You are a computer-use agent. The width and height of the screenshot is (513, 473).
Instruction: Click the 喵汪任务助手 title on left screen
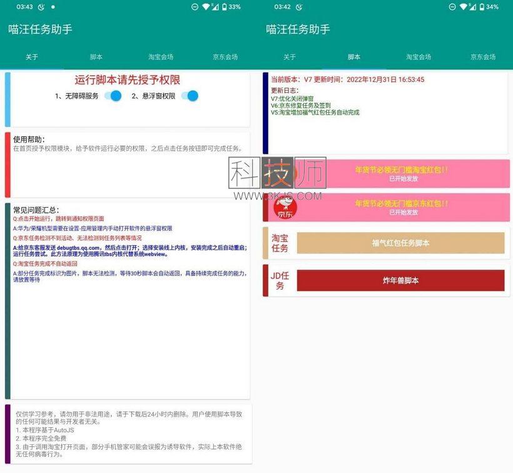40,29
